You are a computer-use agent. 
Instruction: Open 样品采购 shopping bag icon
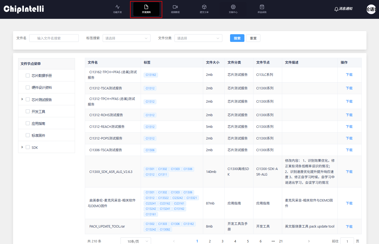click(x=262, y=7)
